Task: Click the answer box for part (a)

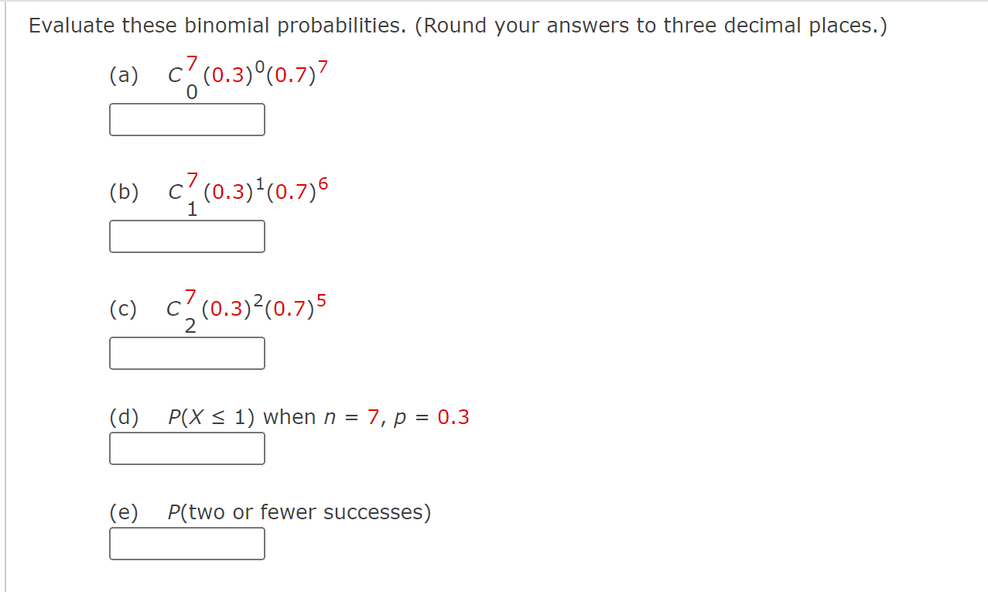Action: 187,119
